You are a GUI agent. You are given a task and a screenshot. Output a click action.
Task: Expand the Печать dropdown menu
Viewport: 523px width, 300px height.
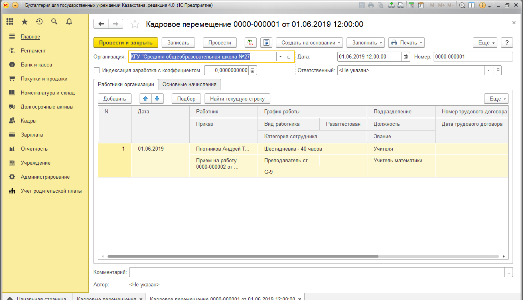tap(406, 43)
